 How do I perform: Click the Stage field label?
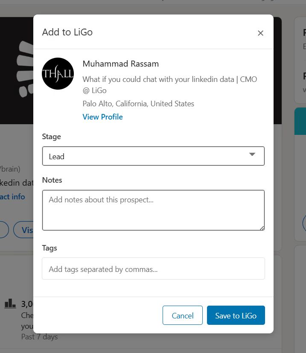click(51, 137)
